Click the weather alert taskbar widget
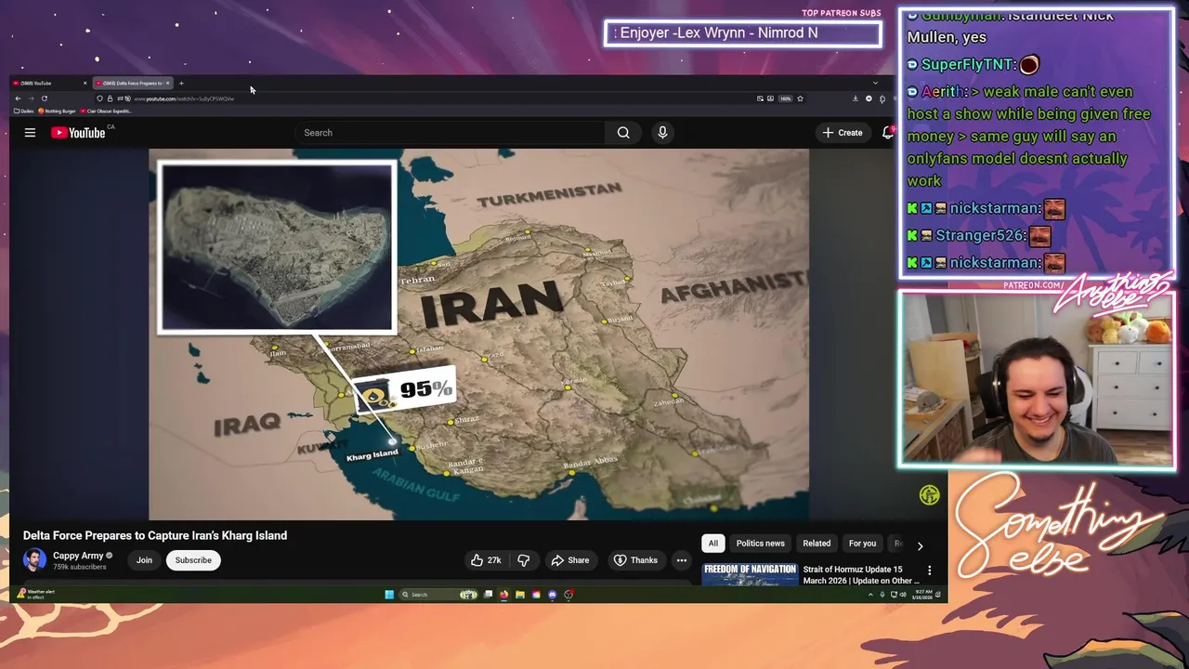 37,594
